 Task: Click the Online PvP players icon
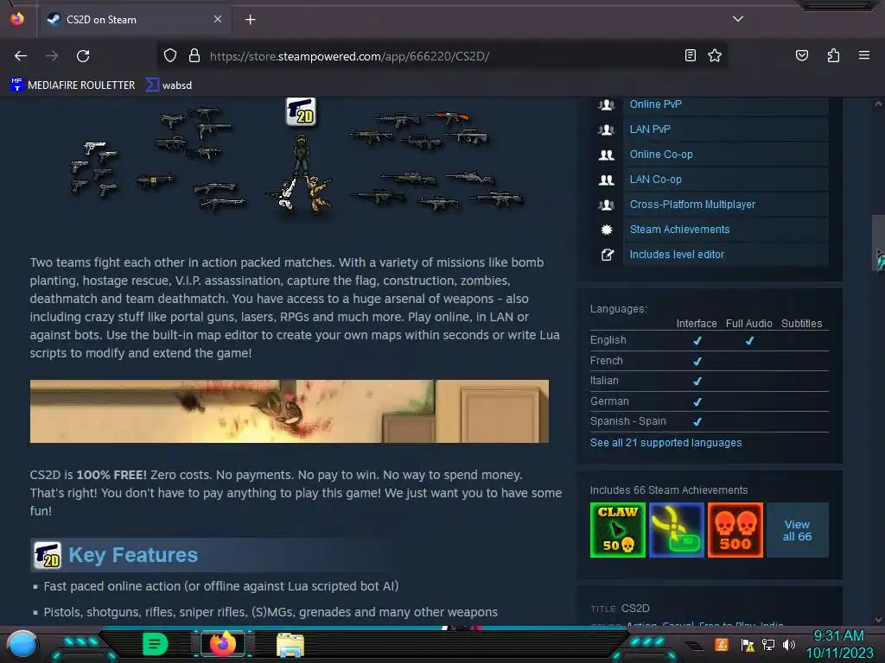pyautogui.click(x=606, y=104)
